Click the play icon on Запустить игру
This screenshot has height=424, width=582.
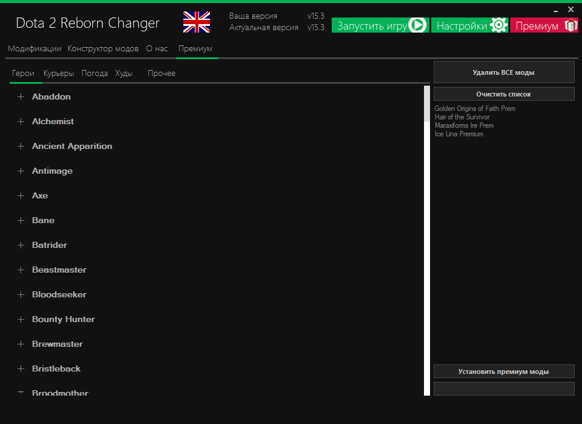point(417,25)
